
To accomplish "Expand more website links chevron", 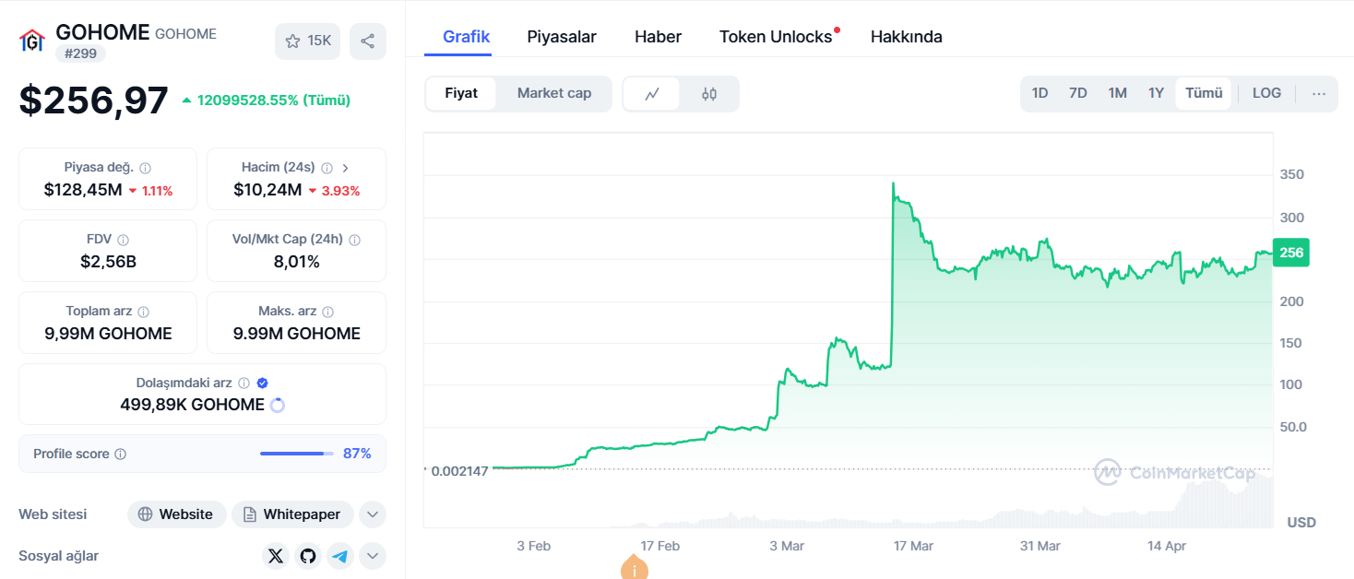I will (372, 514).
